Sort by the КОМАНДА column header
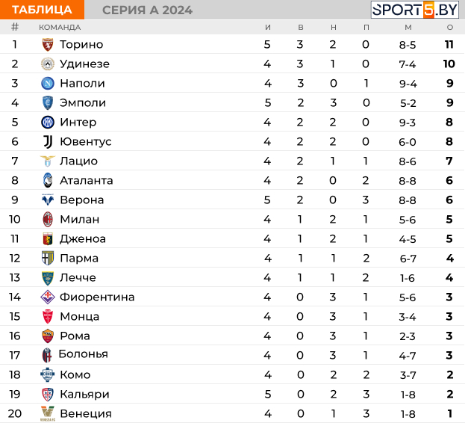The image size is (465, 423). click(x=60, y=28)
